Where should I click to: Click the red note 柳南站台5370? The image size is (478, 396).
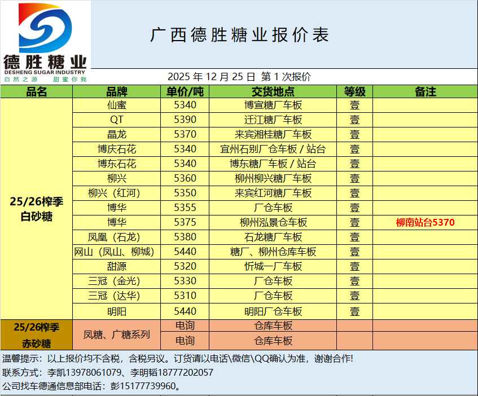[x=425, y=222]
